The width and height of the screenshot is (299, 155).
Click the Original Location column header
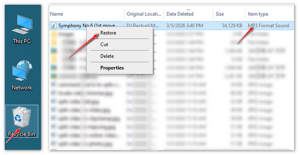(143, 14)
